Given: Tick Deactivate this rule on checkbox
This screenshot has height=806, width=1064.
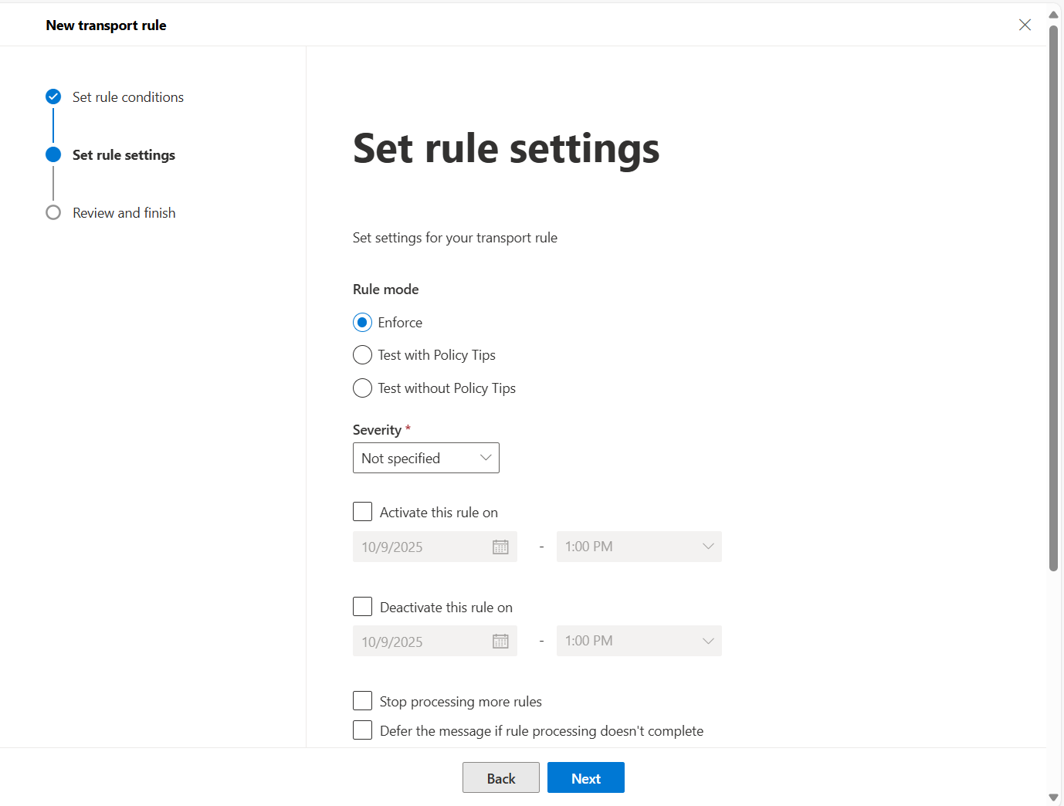Looking at the screenshot, I should [x=362, y=607].
